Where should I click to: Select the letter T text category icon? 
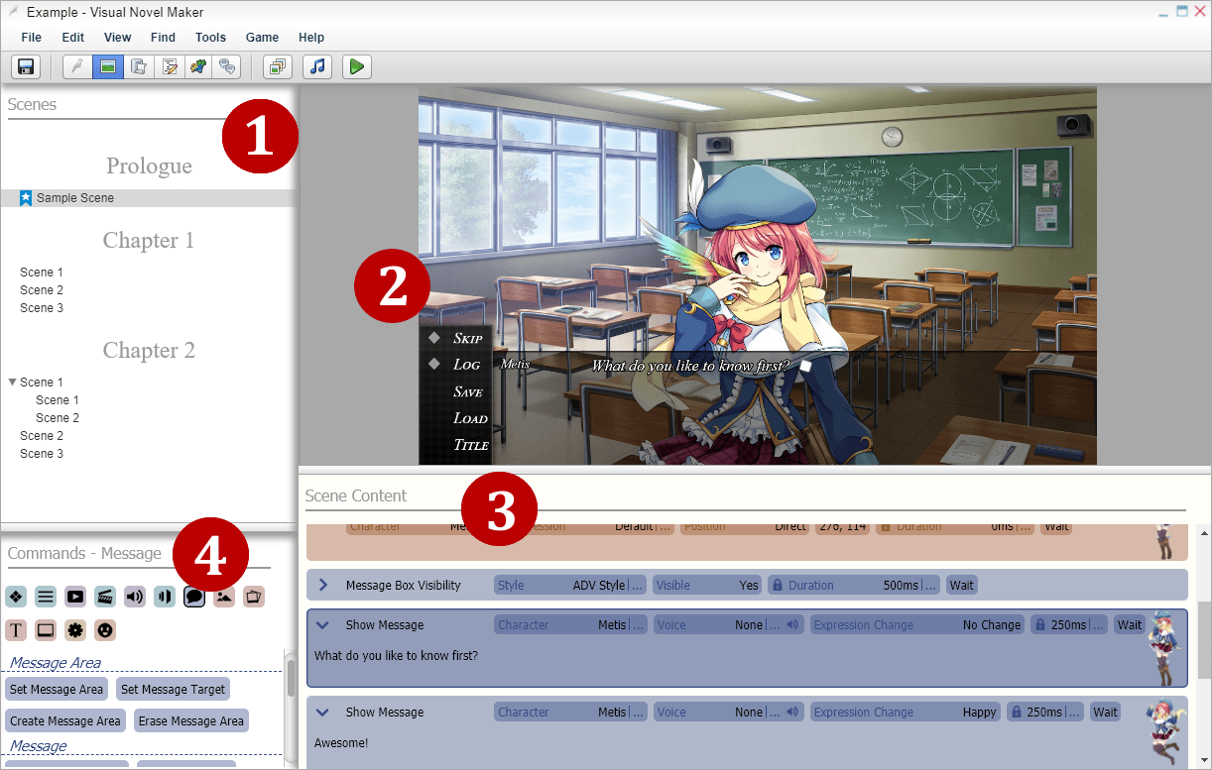tap(16, 629)
